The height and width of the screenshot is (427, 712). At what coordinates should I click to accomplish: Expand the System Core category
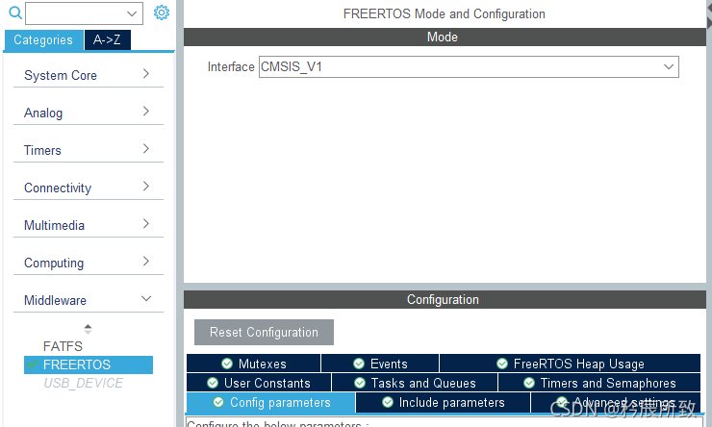click(89, 74)
